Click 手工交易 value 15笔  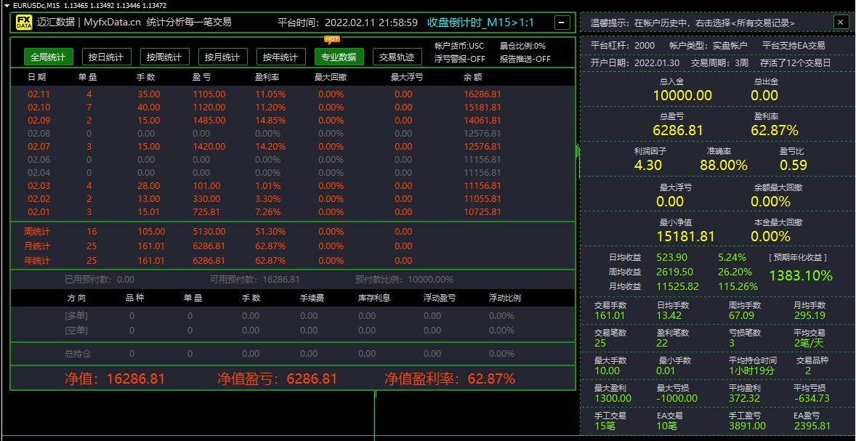pyautogui.click(x=605, y=426)
